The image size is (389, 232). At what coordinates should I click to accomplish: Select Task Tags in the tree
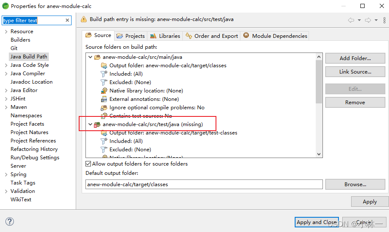click(x=23, y=183)
